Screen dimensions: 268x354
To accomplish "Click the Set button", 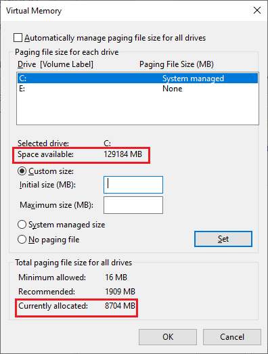I will [x=223, y=239].
